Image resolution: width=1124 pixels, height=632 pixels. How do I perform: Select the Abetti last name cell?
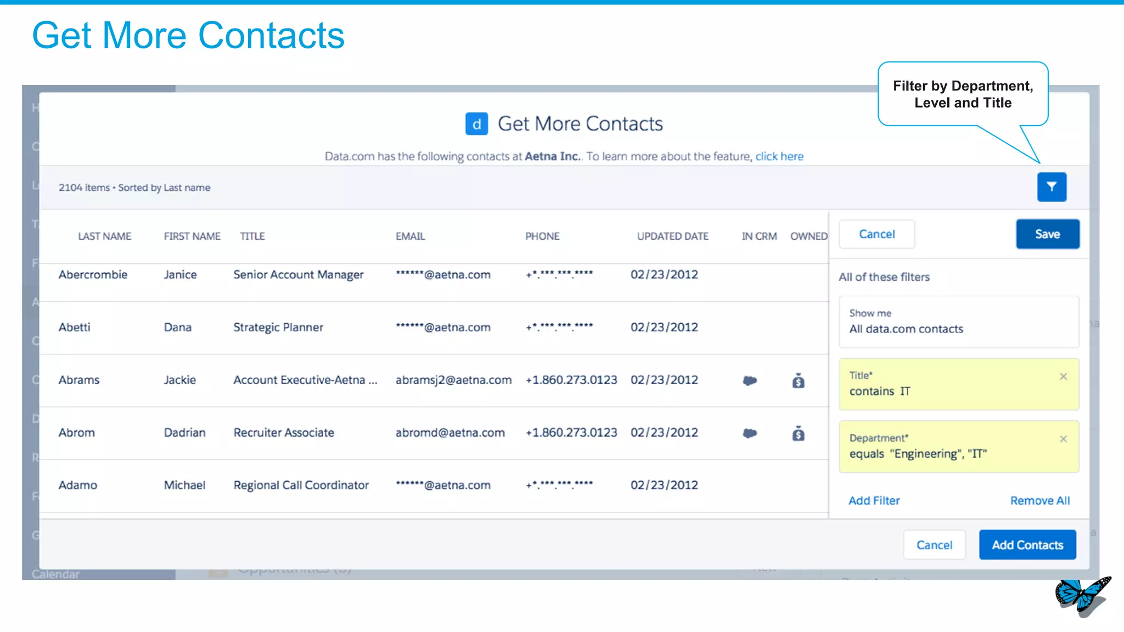point(74,327)
